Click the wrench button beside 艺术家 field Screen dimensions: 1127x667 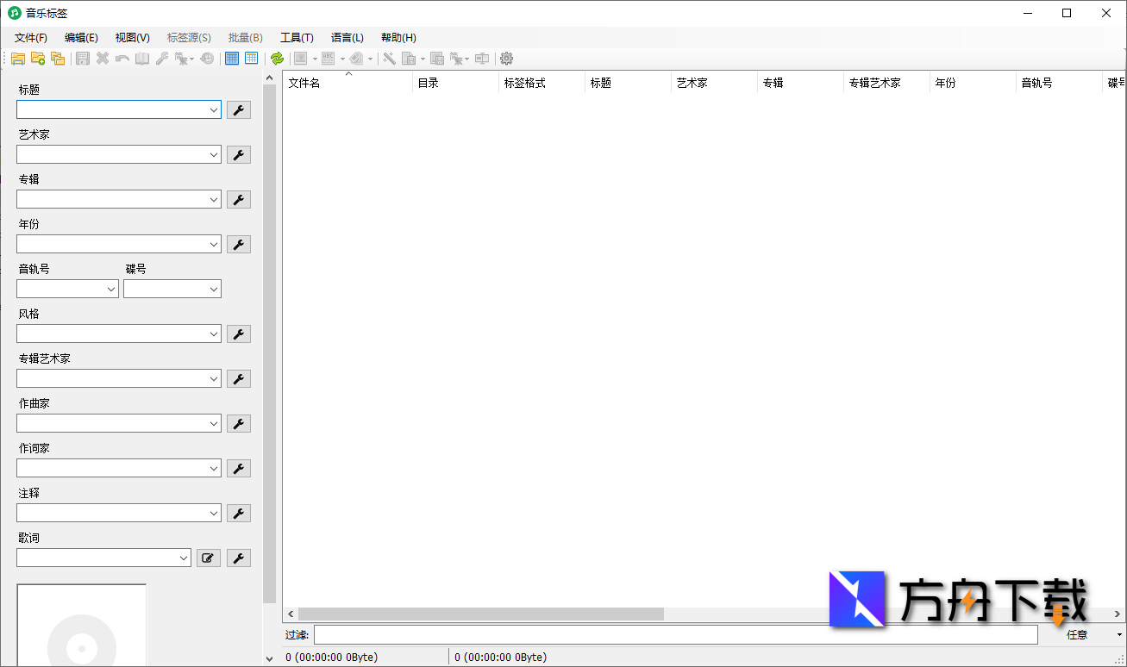[239, 155]
